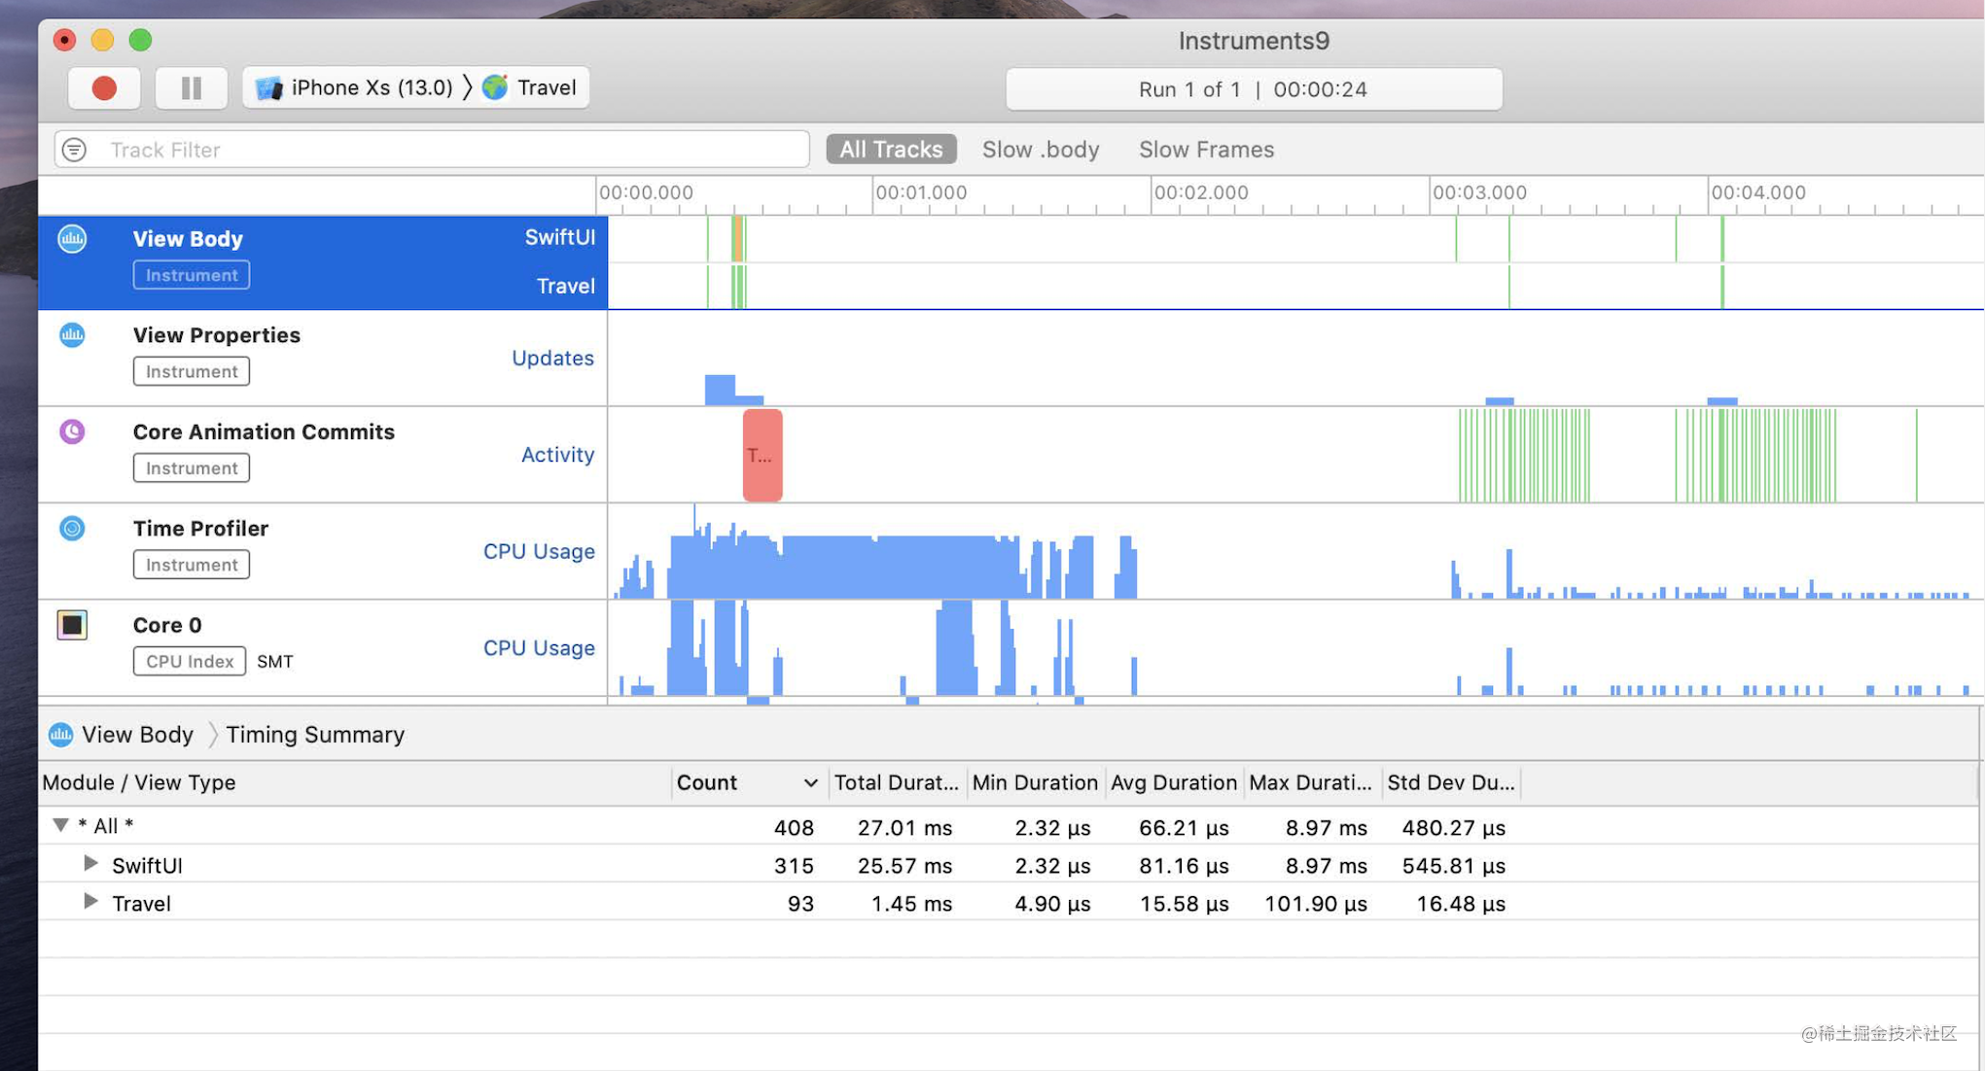Viewport: 1985px width, 1071px height.
Task: Click the filter icon in Track Filter
Action: click(74, 150)
